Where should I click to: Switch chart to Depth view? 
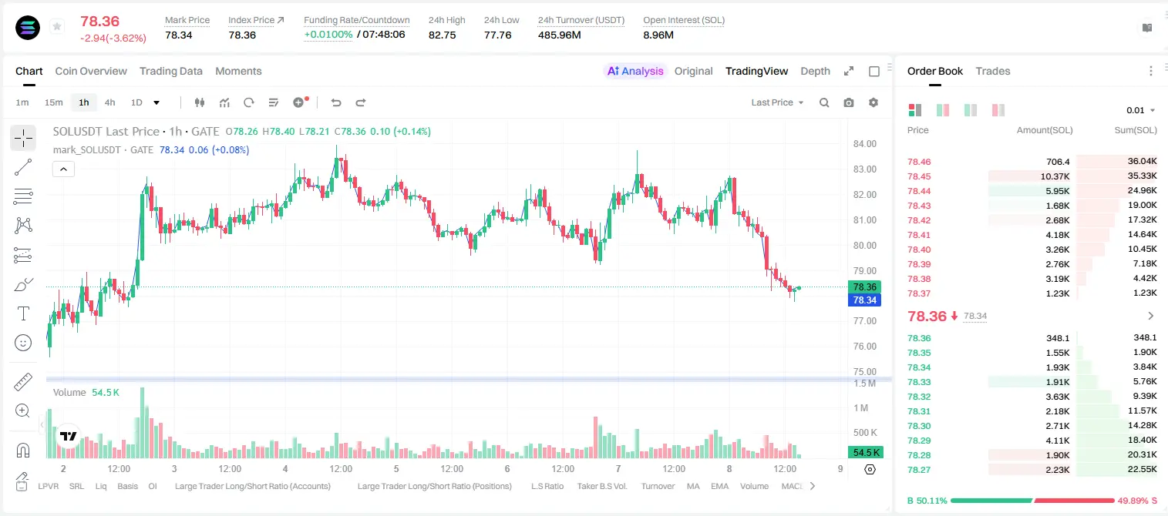tap(815, 71)
